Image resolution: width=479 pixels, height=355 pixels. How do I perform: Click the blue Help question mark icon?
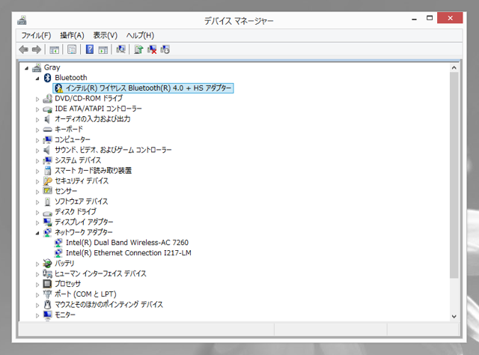(x=90, y=49)
